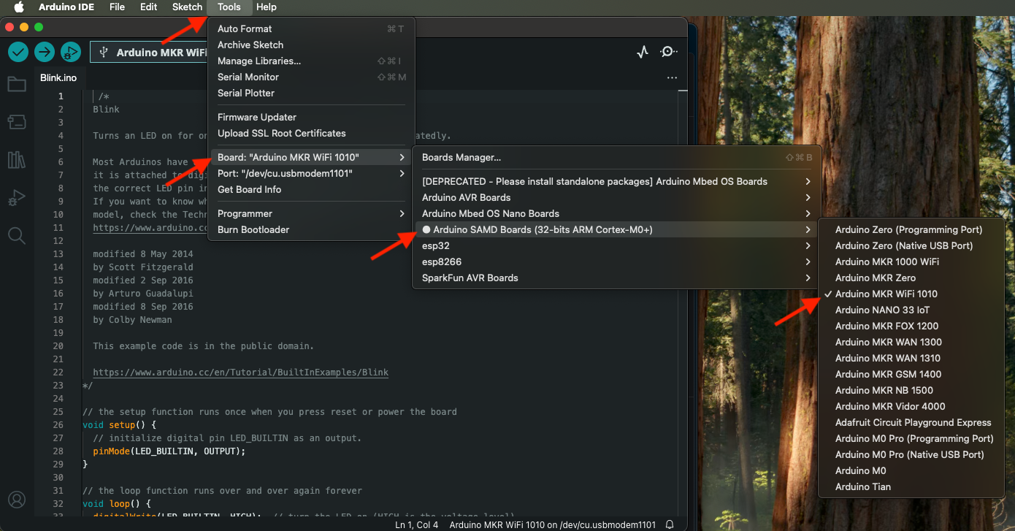This screenshot has width=1015, height=531.
Task: Open the Serial Plotter icon in toolbar
Action: 643,52
